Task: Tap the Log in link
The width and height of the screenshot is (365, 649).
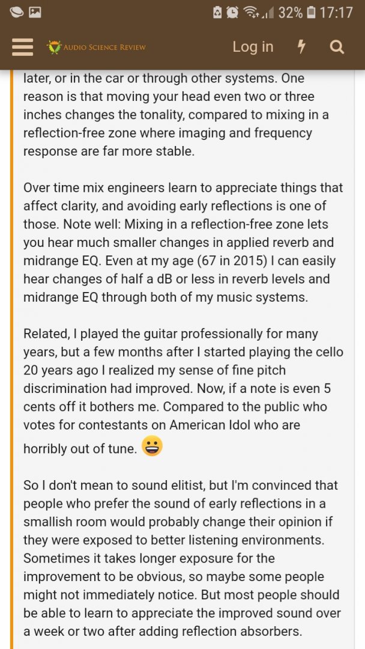Action: click(x=253, y=47)
